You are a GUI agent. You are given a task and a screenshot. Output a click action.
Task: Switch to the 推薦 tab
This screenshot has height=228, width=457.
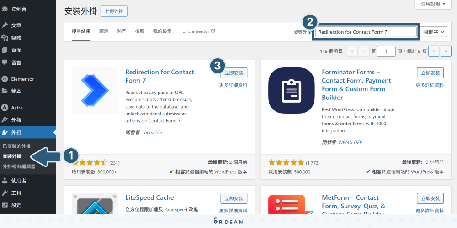(139, 31)
